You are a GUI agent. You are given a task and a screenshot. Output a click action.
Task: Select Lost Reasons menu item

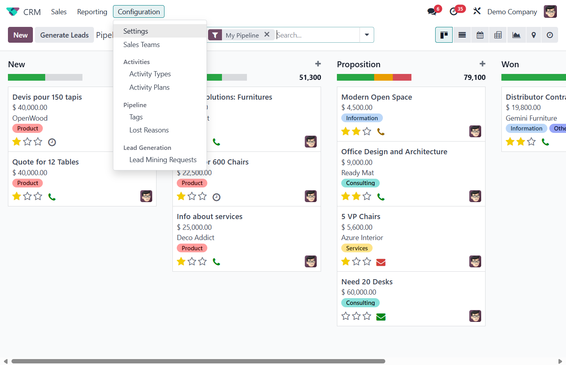[160, 130]
